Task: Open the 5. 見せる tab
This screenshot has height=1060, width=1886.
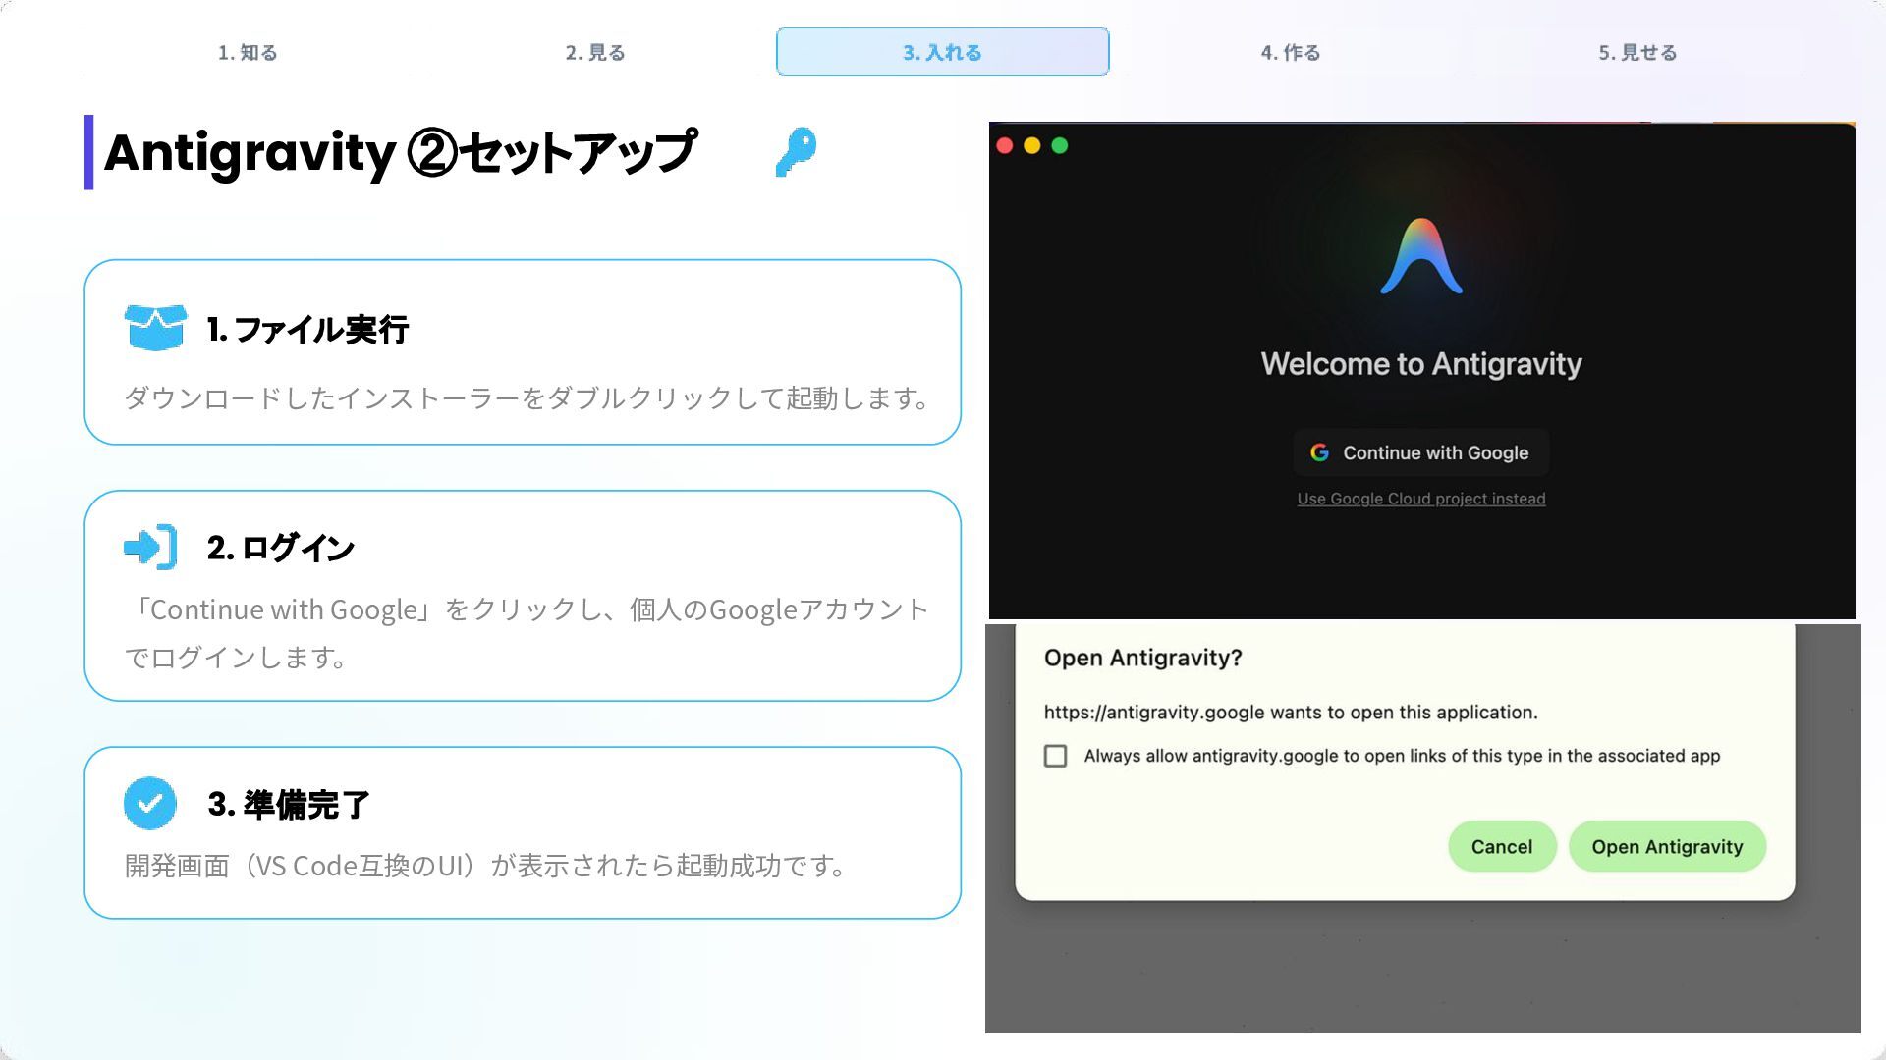Action: coord(1637,52)
